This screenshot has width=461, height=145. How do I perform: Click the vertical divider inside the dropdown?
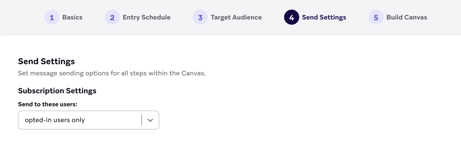tap(142, 120)
